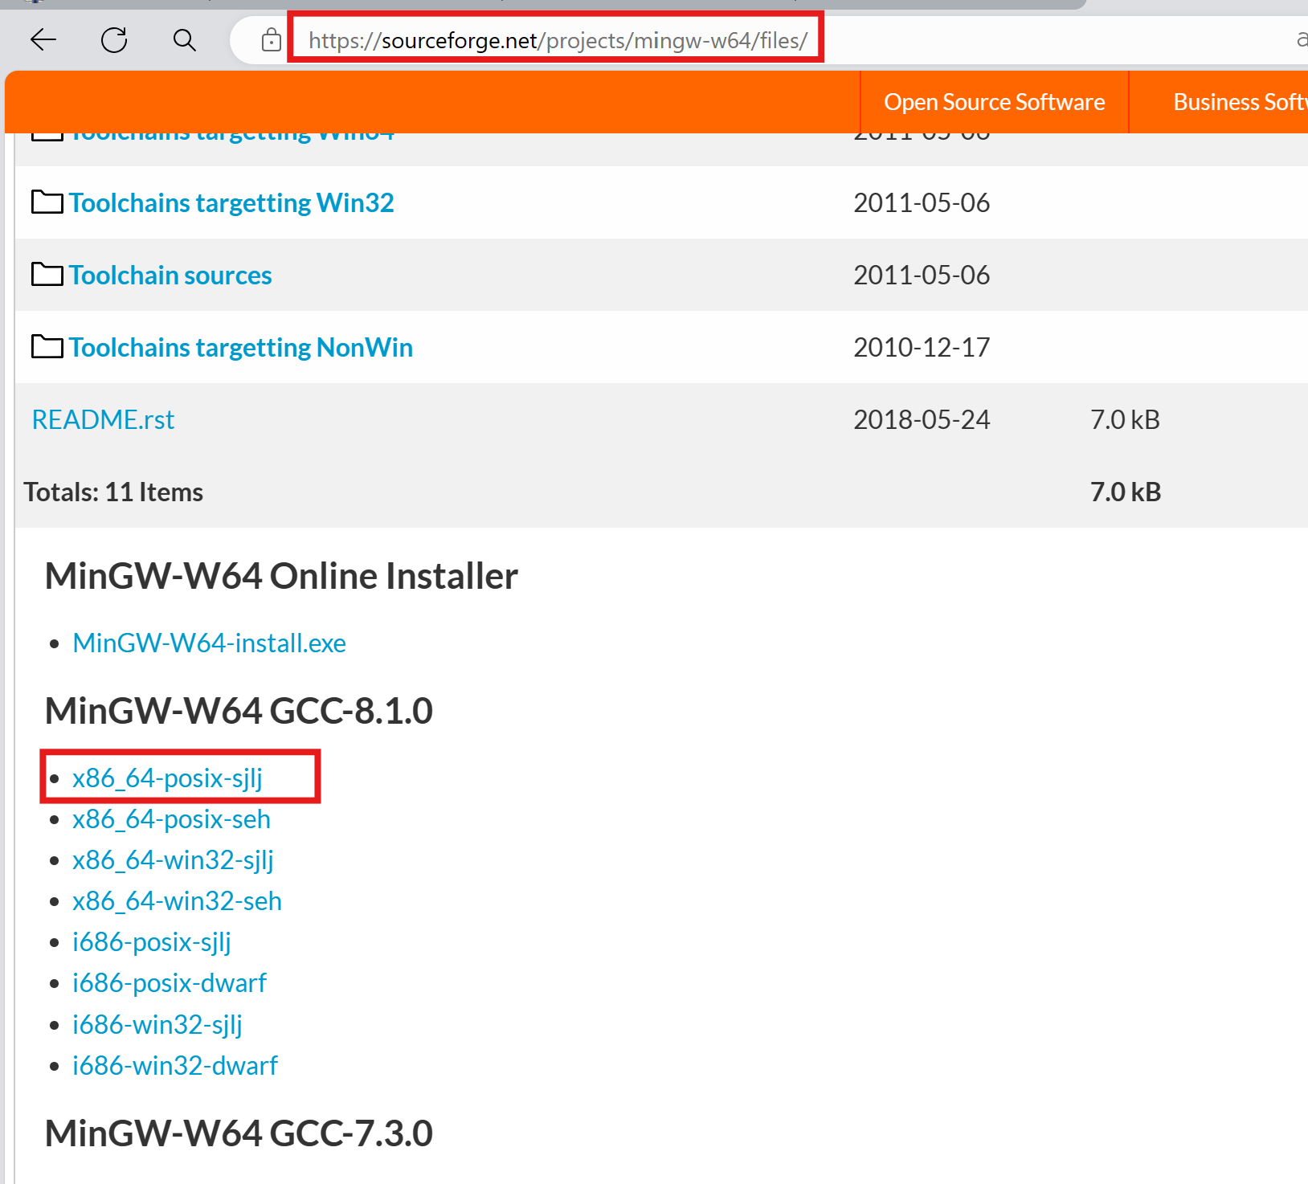Click the browser back arrow
The height and width of the screenshot is (1184, 1308).
pyautogui.click(x=43, y=39)
